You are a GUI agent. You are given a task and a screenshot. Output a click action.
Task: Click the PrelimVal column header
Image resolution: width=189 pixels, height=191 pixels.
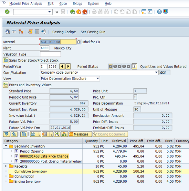click(119, 141)
